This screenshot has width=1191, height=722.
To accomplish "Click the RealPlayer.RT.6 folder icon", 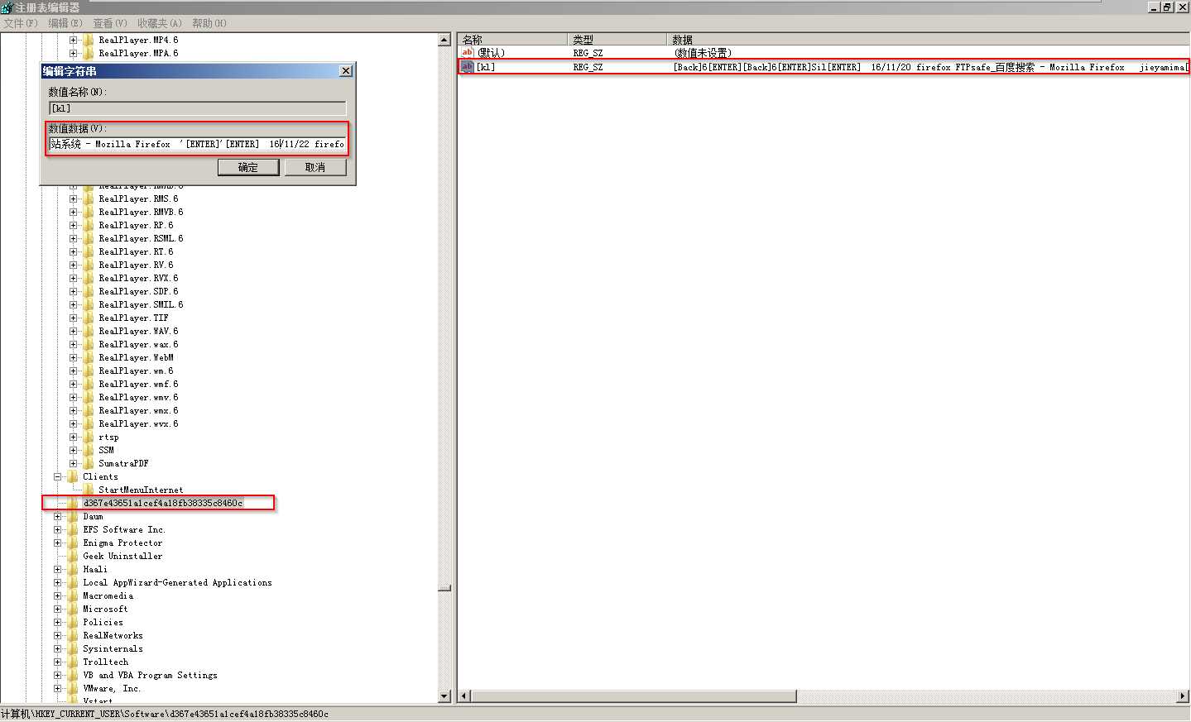I will pyautogui.click(x=89, y=251).
